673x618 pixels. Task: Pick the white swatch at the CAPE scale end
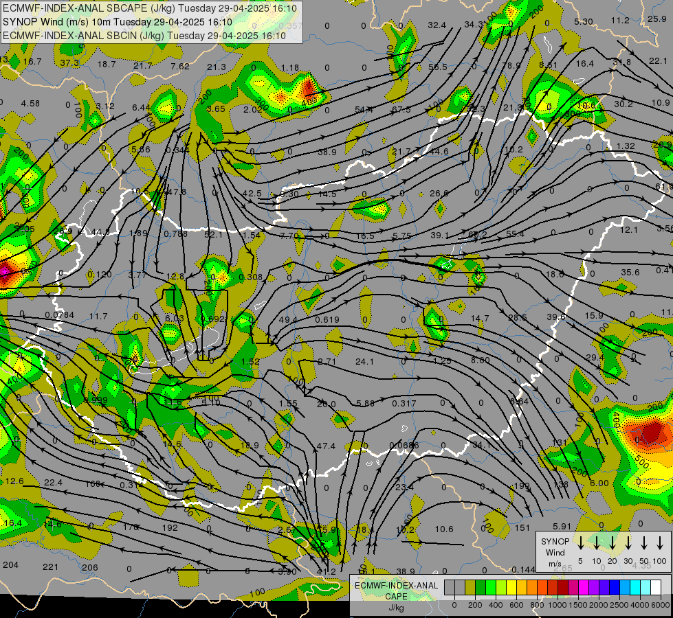click(x=655, y=587)
